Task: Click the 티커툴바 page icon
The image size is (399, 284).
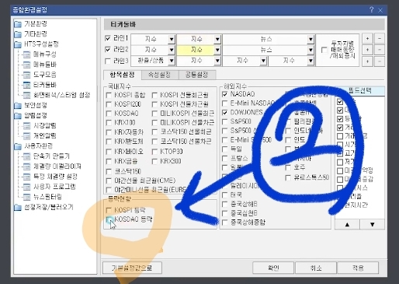Action: point(27,85)
